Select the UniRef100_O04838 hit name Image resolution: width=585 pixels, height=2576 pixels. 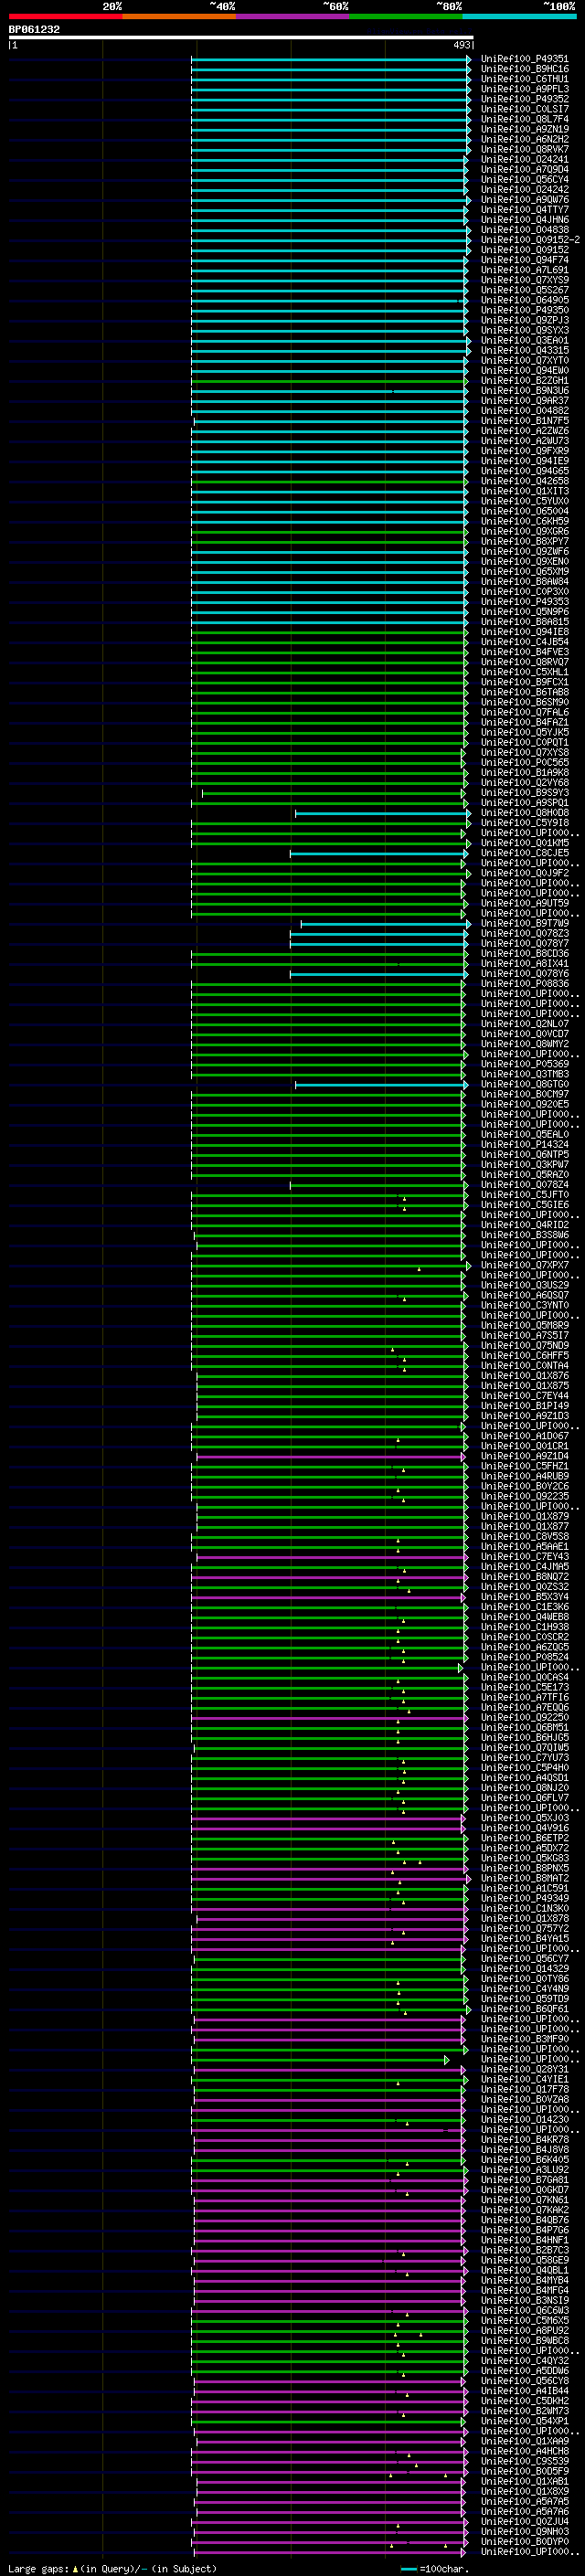coord(524,230)
